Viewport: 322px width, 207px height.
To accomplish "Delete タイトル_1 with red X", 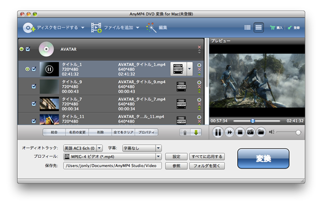I will pos(199,70).
